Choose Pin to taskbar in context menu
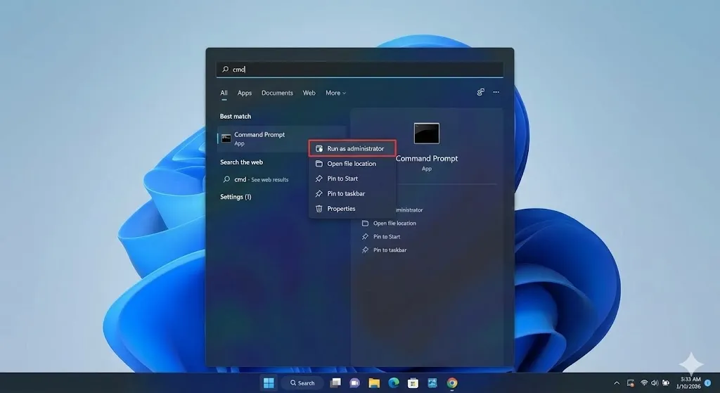 352,194
